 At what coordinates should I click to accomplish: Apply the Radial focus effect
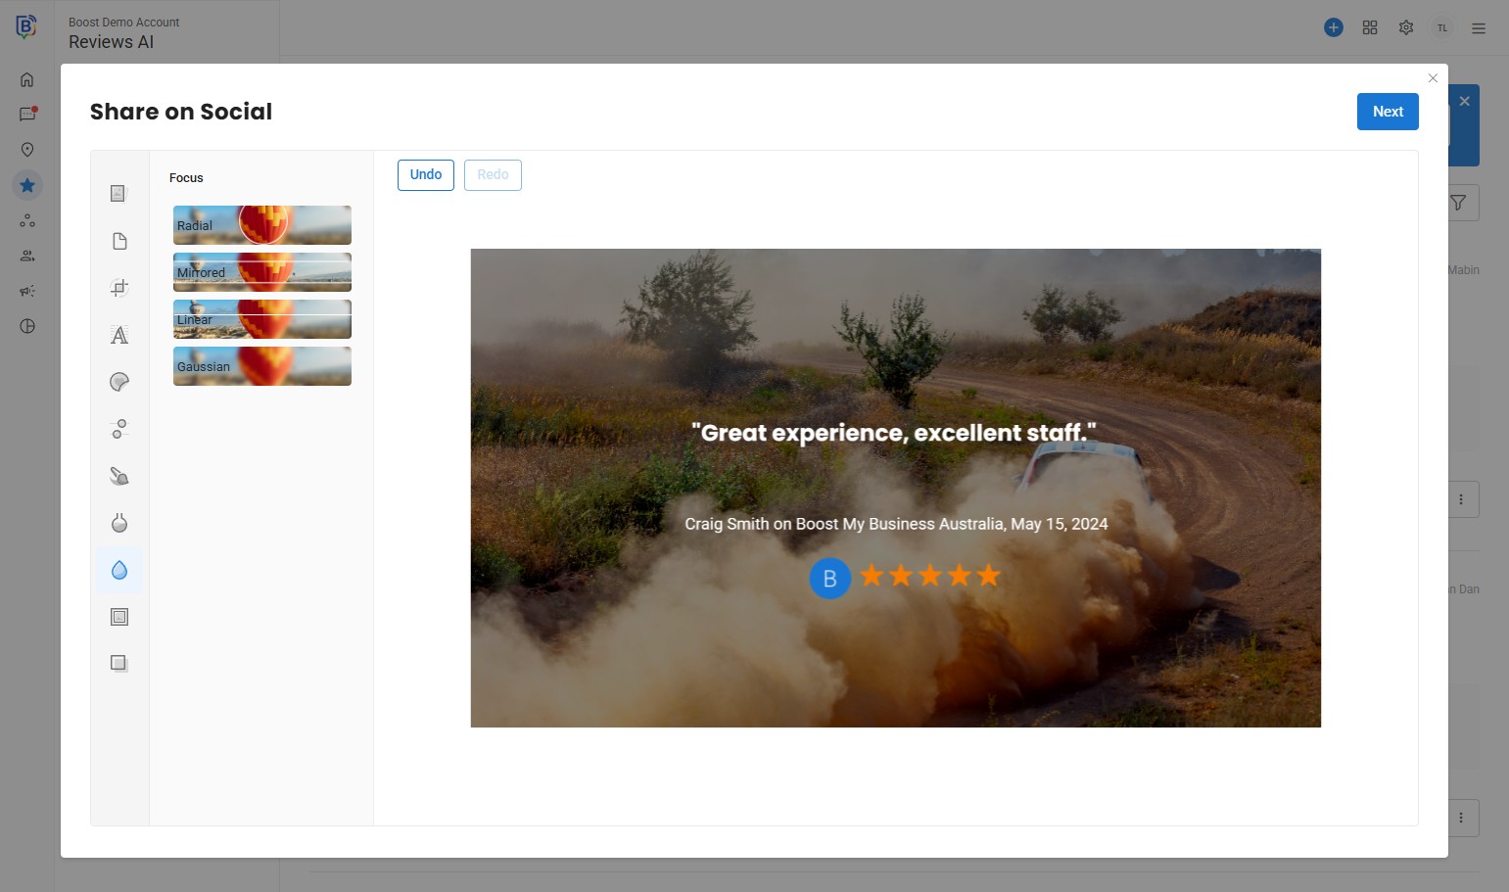click(x=261, y=225)
